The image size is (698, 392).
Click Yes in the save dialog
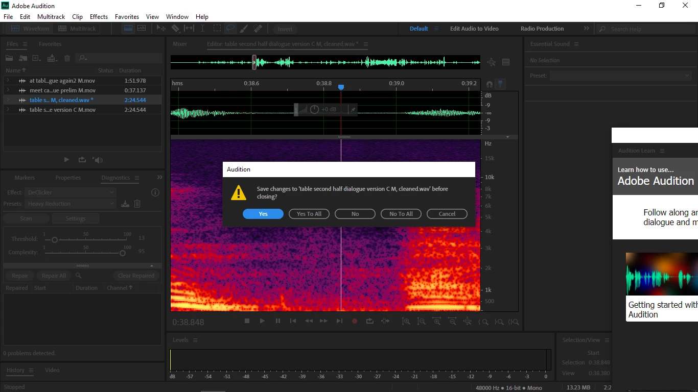pos(263,214)
